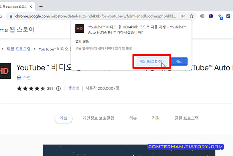Share this page via share icon
Image resolution: width=233 pixels, height=156 pixels.
(x=183, y=16)
